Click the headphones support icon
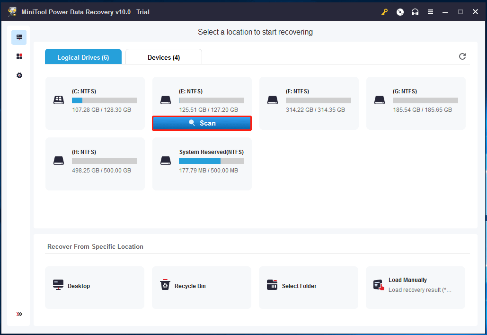487x335 pixels. tap(415, 12)
